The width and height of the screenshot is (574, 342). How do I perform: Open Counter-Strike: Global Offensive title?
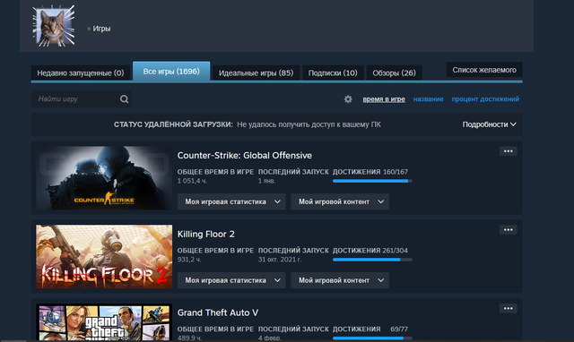click(x=245, y=155)
